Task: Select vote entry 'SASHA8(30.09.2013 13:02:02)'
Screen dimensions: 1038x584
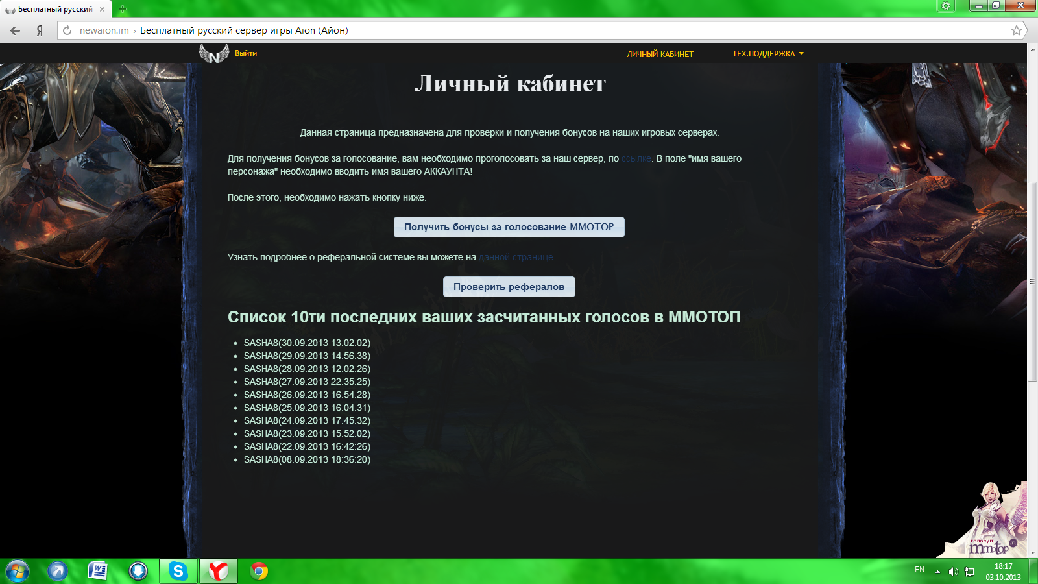Action: 307,343
